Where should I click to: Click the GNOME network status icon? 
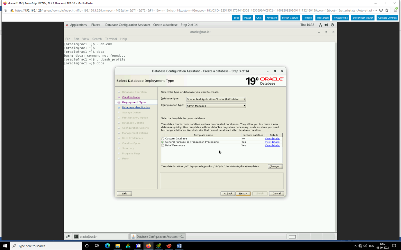(x=320, y=25)
